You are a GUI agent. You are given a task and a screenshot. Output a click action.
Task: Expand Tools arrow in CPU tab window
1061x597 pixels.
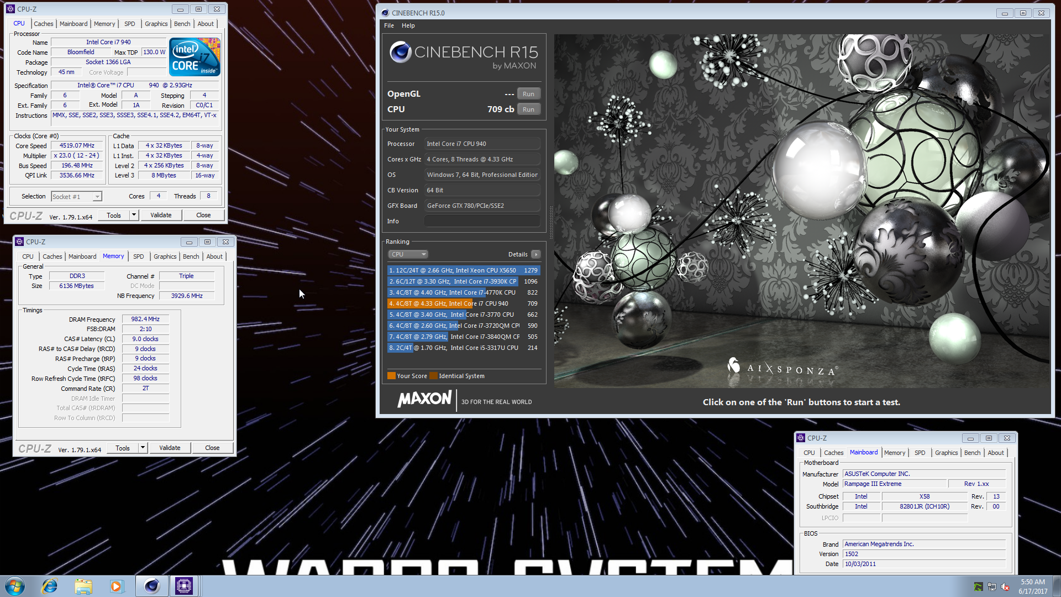point(134,215)
